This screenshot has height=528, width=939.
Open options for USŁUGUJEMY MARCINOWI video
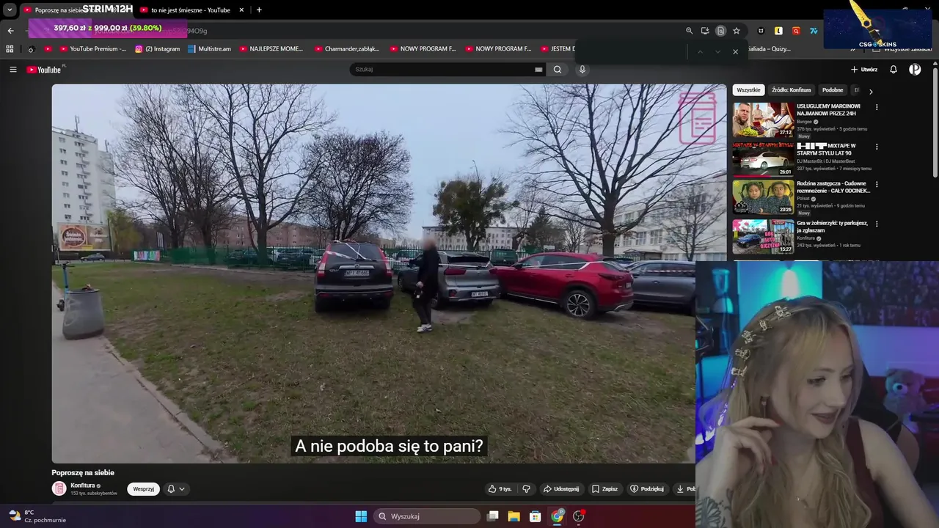click(x=877, y=107)
